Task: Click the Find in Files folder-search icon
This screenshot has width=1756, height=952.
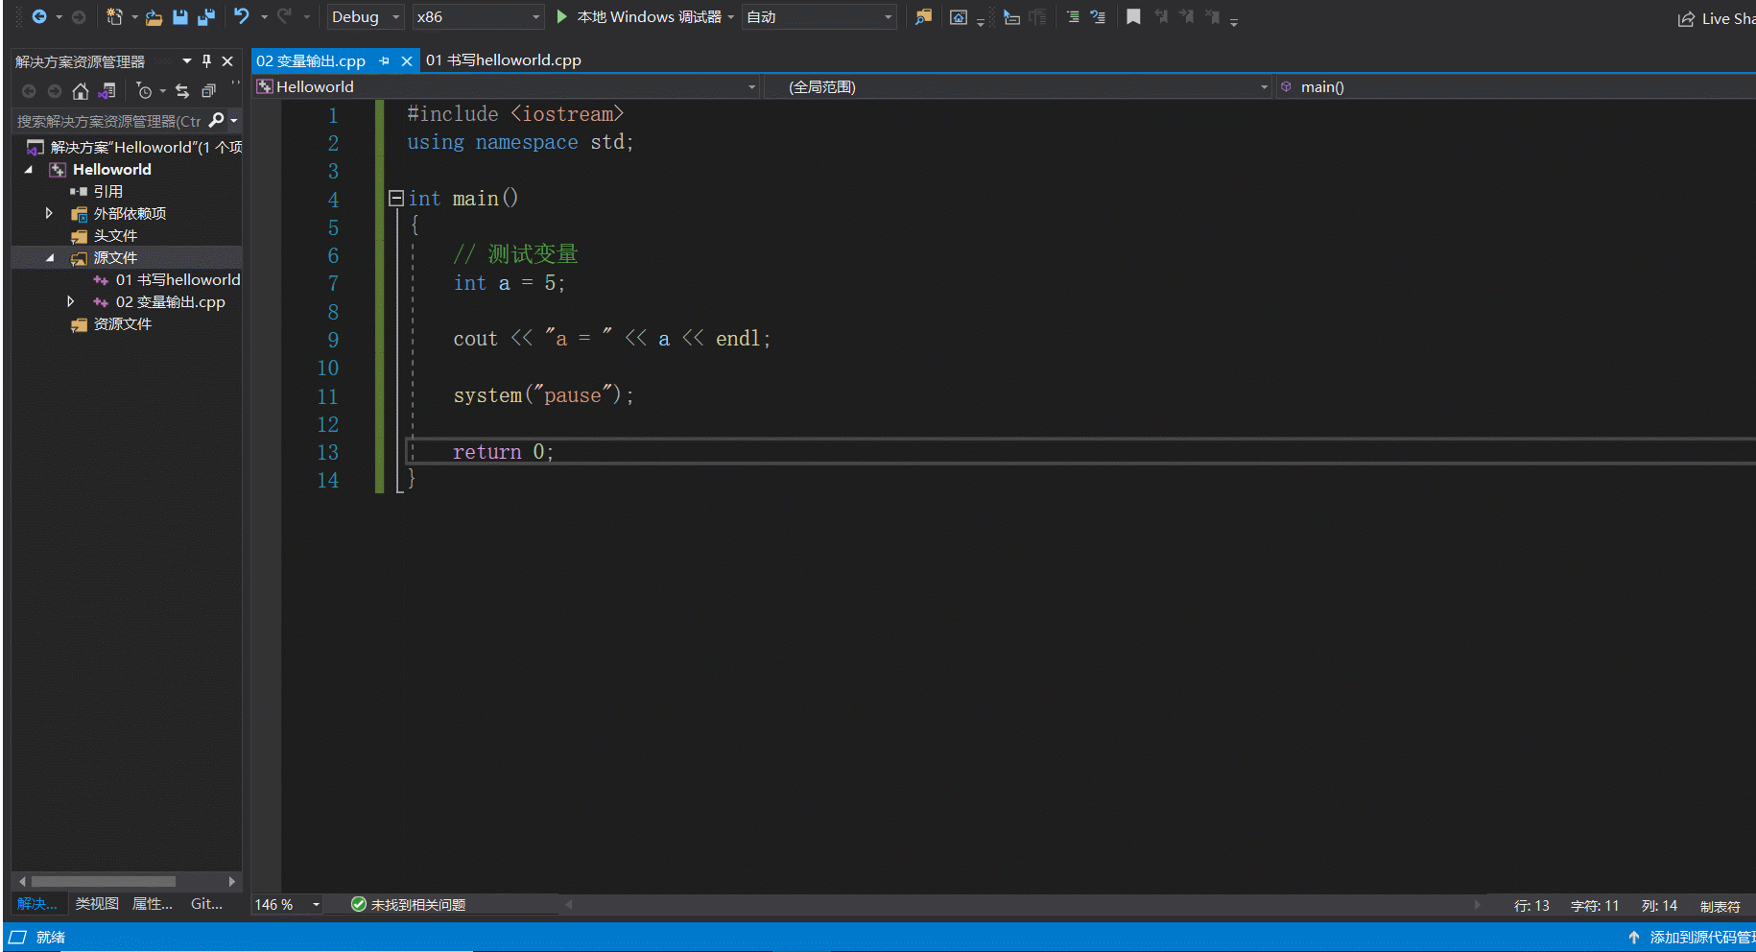Action: pos(923,16)
